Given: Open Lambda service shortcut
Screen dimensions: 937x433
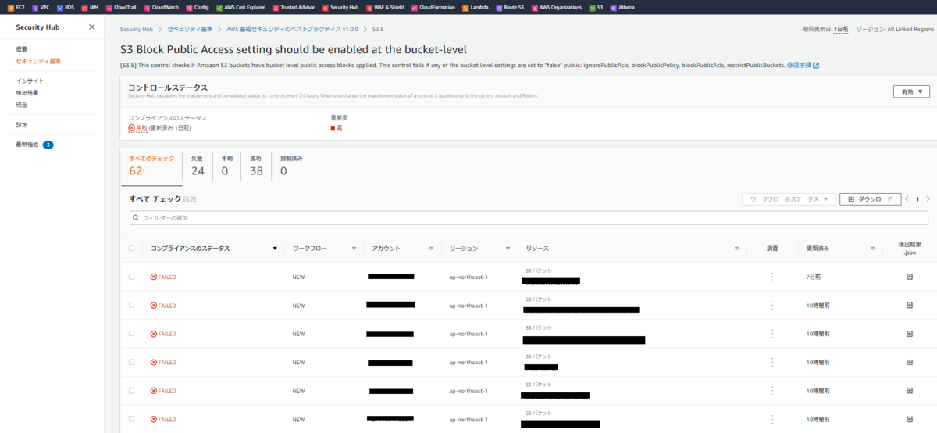Looking at the screenshot, I should [x=475, y=7].
